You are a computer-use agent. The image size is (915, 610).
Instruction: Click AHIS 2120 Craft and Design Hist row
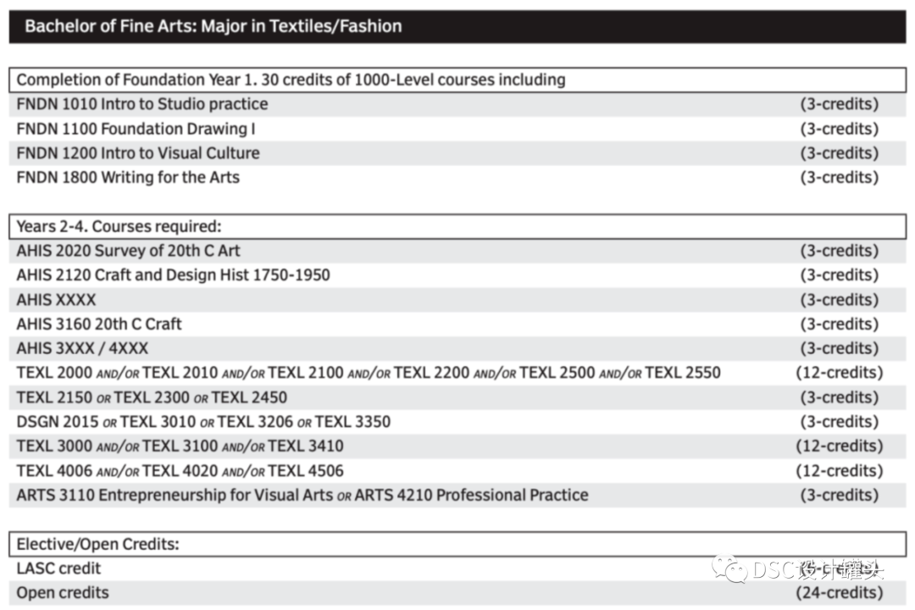click(x=457, y=275)
